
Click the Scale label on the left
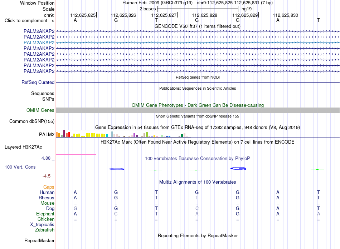click(x=48, y=9)
